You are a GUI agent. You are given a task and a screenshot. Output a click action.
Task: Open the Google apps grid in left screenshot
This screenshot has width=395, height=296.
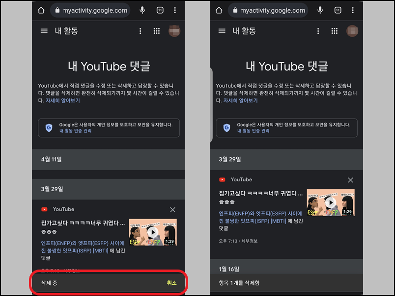coord(157,31)
